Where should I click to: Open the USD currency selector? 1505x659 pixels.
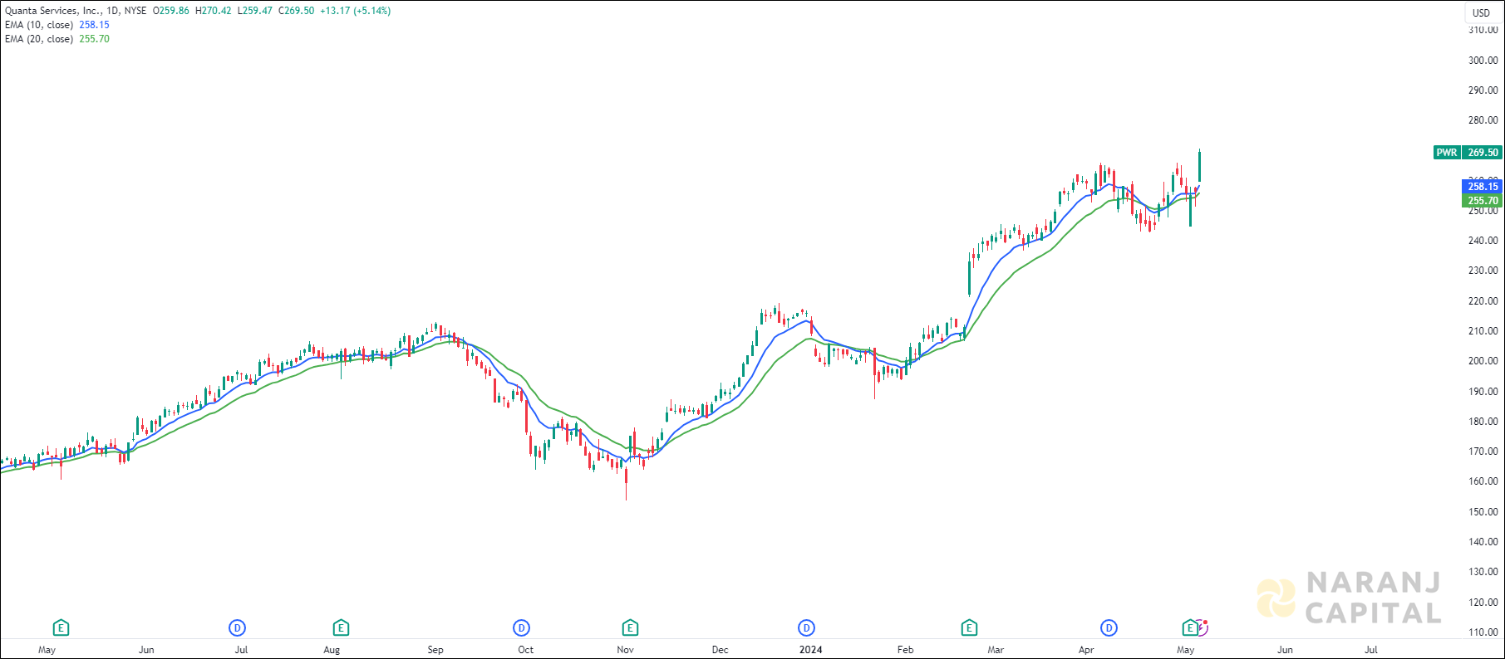tap(1482, 12)
